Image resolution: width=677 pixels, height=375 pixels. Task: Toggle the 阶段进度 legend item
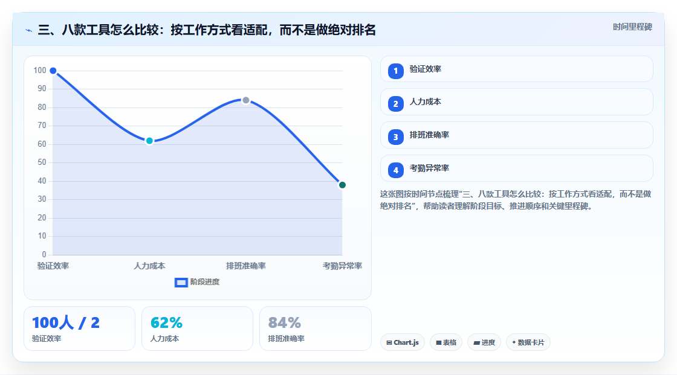point(197,282)
